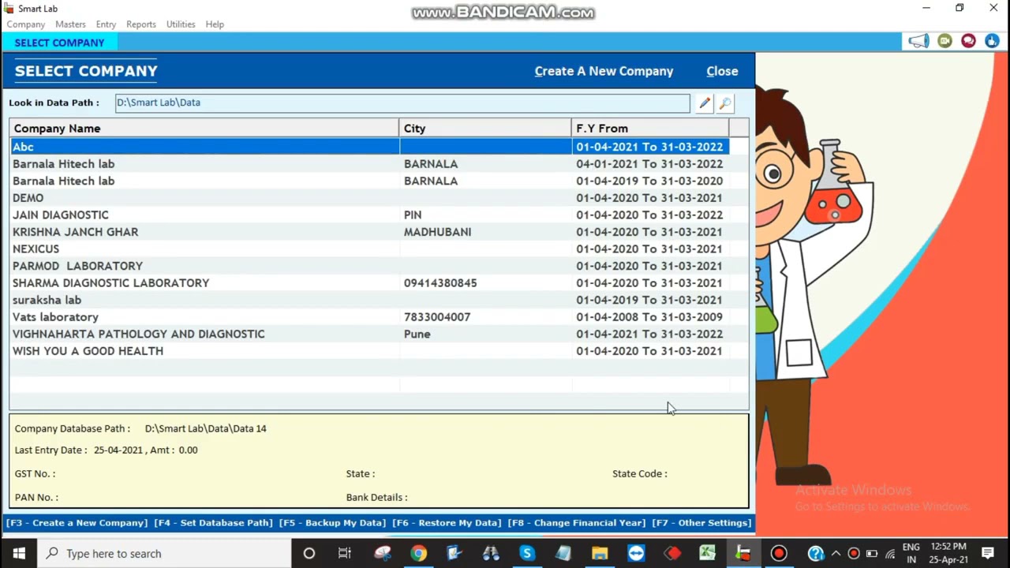1010x568 pixels.
Task: Click the Bandicam record icon on taskbar
Action: click(x=779, y=553)
